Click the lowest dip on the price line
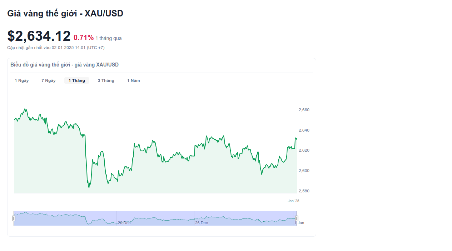The width and height of the screenshot is (452, 251). (89, 187)
